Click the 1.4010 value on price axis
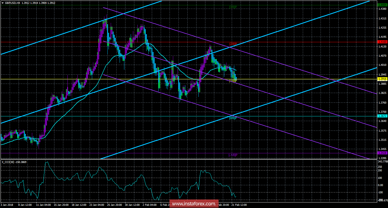Image resolution: width=388 pixels, height=208 pixels. tap(382, 65)
